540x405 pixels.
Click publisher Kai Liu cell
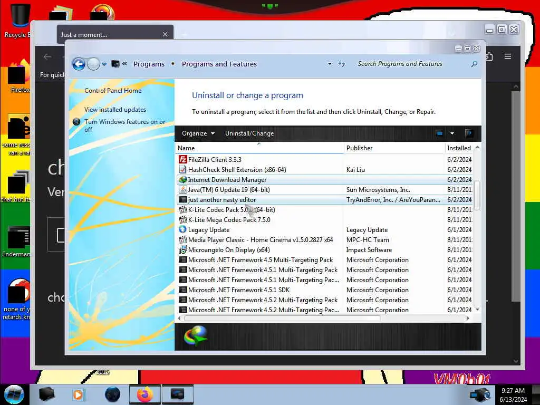pos(355,169)
